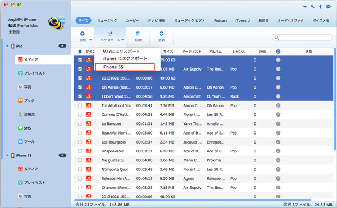Click the 更新 refresh icon
The height and width of the screenshot is (208, 337).
coord(161,34)
